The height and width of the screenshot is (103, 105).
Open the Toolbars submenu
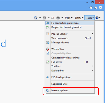(70, 66)
